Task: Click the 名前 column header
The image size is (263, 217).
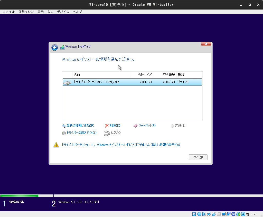Action: 101,75
